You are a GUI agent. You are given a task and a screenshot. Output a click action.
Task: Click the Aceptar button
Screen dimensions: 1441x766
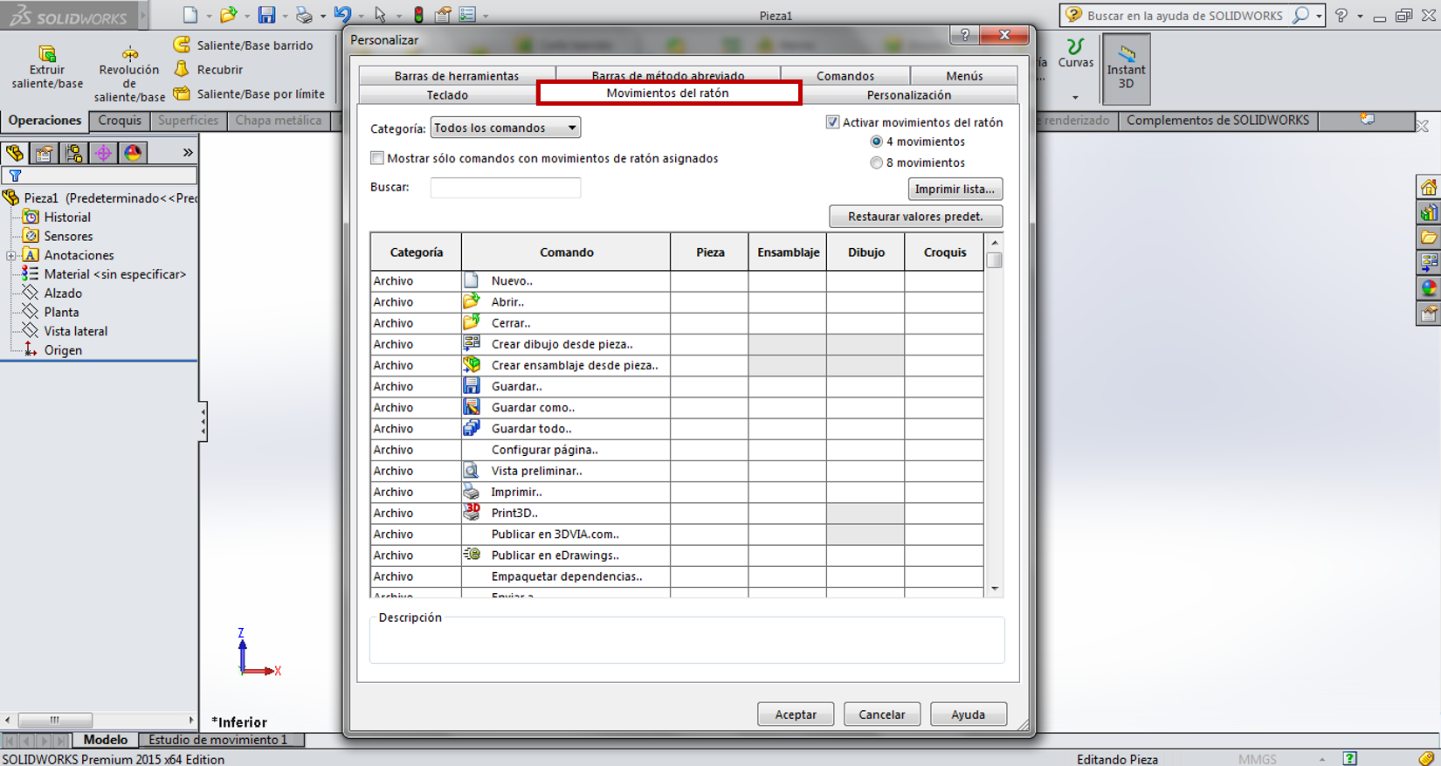click(796, 714)
